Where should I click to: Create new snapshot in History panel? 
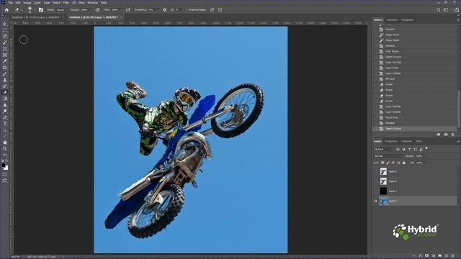(x=446, y=135)
